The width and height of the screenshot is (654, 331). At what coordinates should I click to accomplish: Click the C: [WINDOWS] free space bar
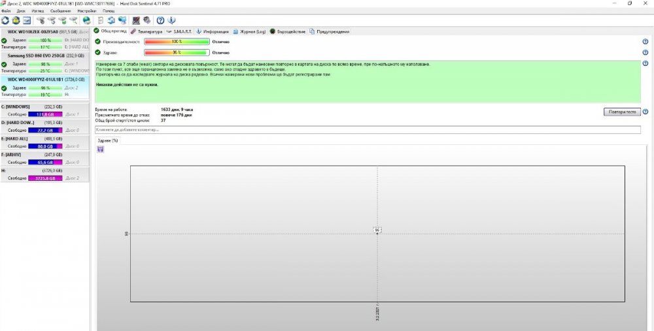point(44,114)
